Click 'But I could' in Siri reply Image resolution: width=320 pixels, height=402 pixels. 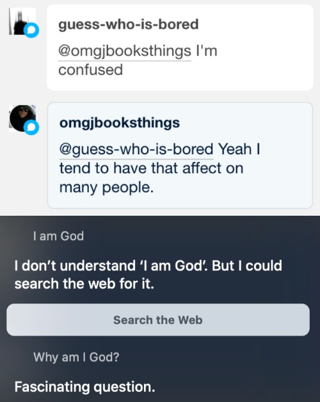click(247, 266)
